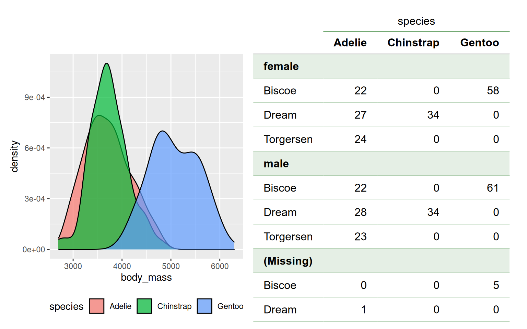Click the female group row heading
The height and width of the screenshot is (329, 527).
pyautogui.click(x=281, y=66)
